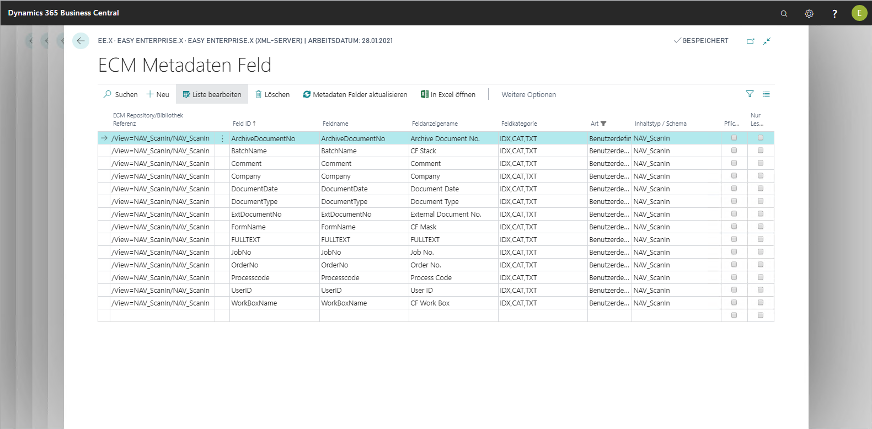Click In Excel öffnen button
The height and width of the screenshot is (429, 872).
coord(448,95)
